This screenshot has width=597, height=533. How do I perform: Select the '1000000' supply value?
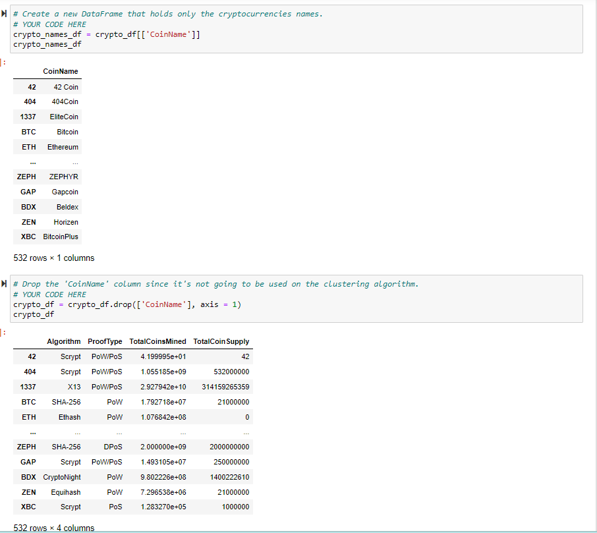(x=236, y=507)
